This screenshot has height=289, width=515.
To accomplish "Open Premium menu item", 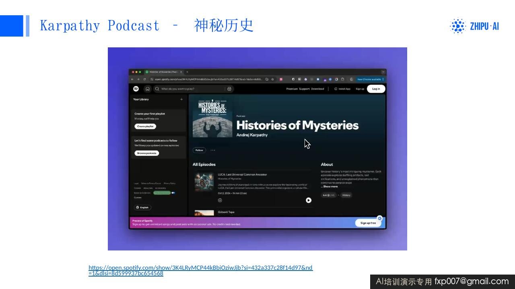I will [292, 89].
